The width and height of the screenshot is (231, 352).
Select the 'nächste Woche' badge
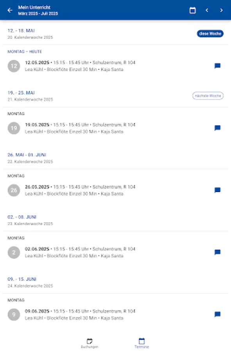click(x=208, y=95)
